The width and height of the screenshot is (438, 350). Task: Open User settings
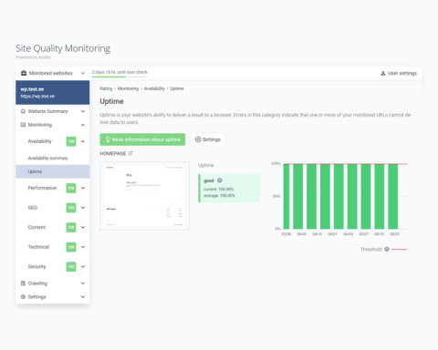[x=399, y=73]
